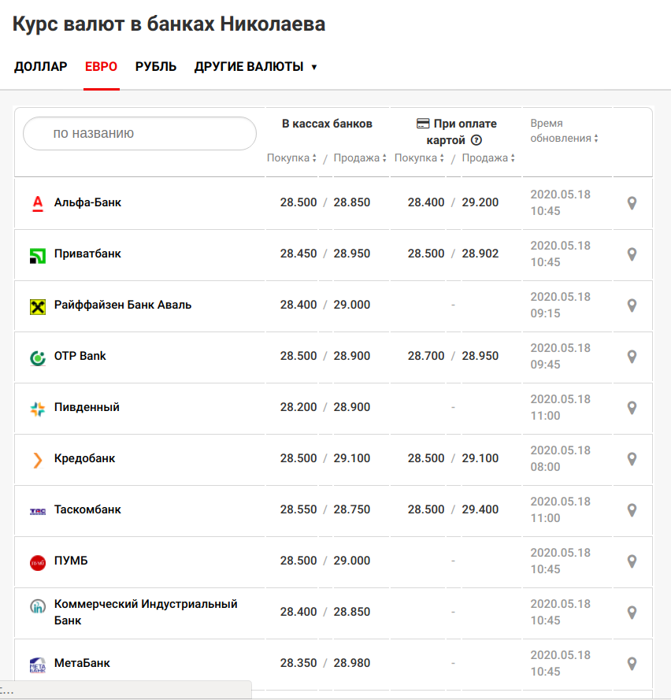Open map pin for МетаБанк
Image resolution: width=671 pixels, height=700 pixels.
(x=632, y=664)
